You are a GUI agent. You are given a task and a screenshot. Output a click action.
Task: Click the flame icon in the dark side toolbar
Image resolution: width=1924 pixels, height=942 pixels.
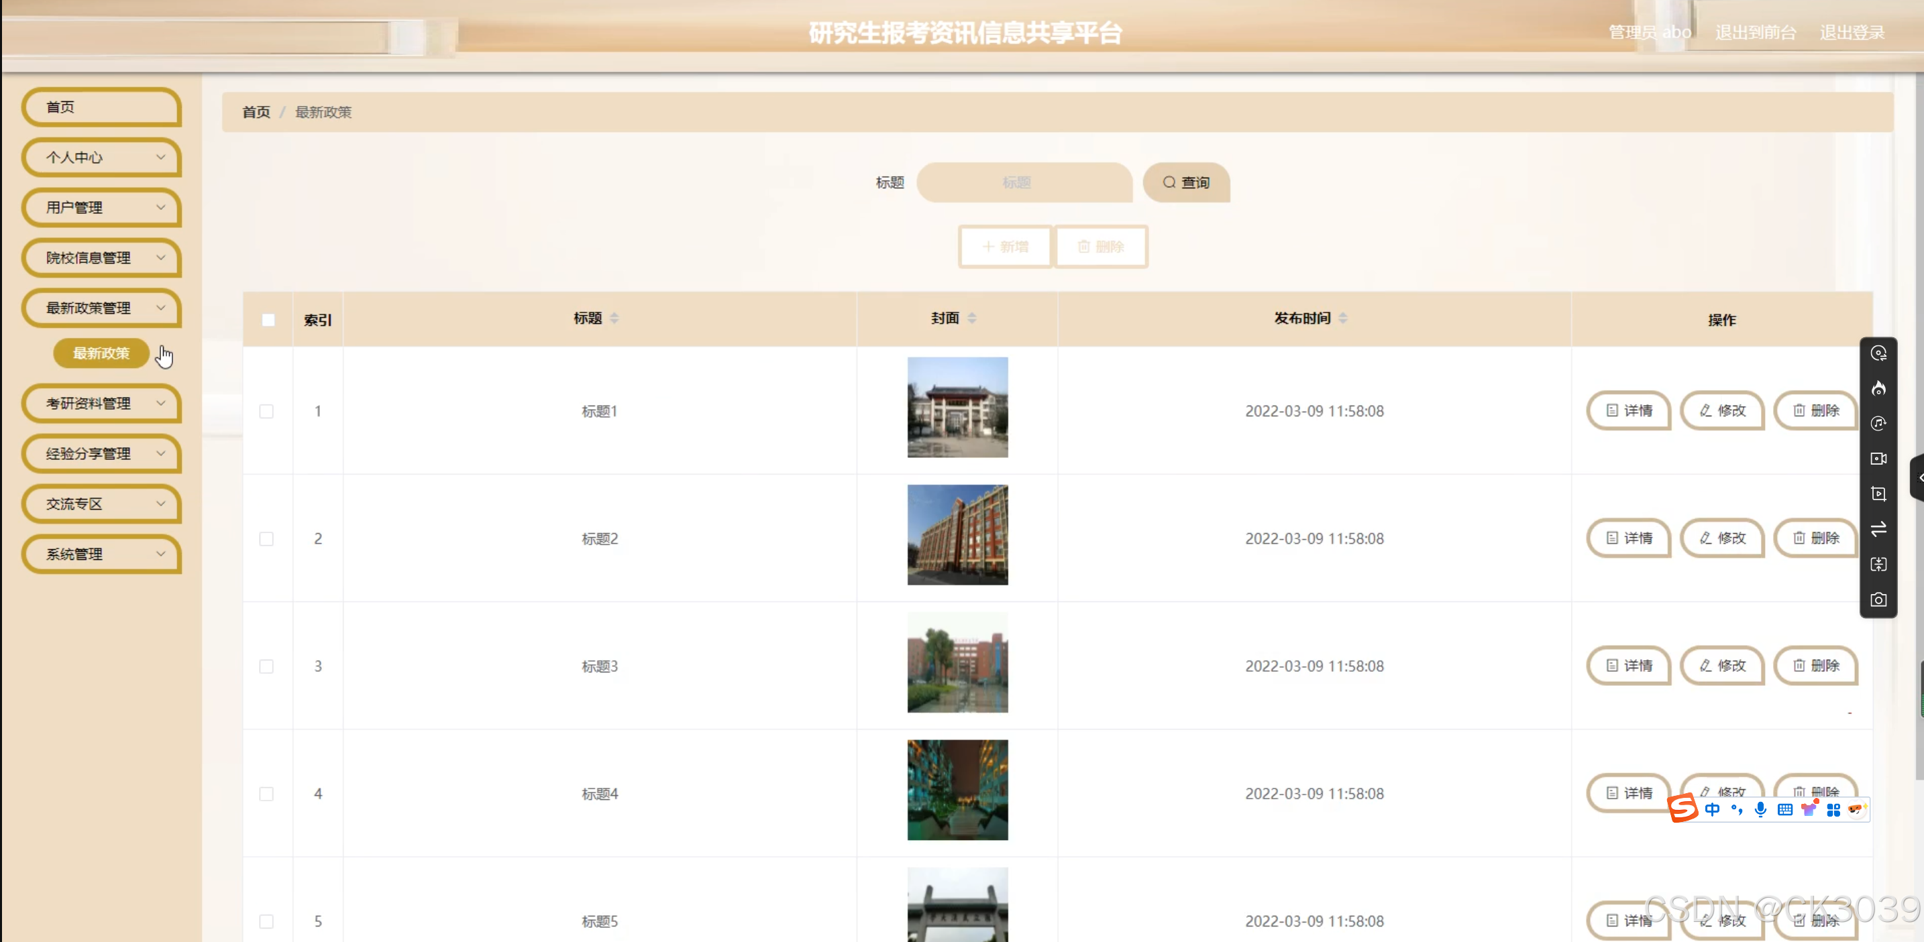coord(1878,388)
